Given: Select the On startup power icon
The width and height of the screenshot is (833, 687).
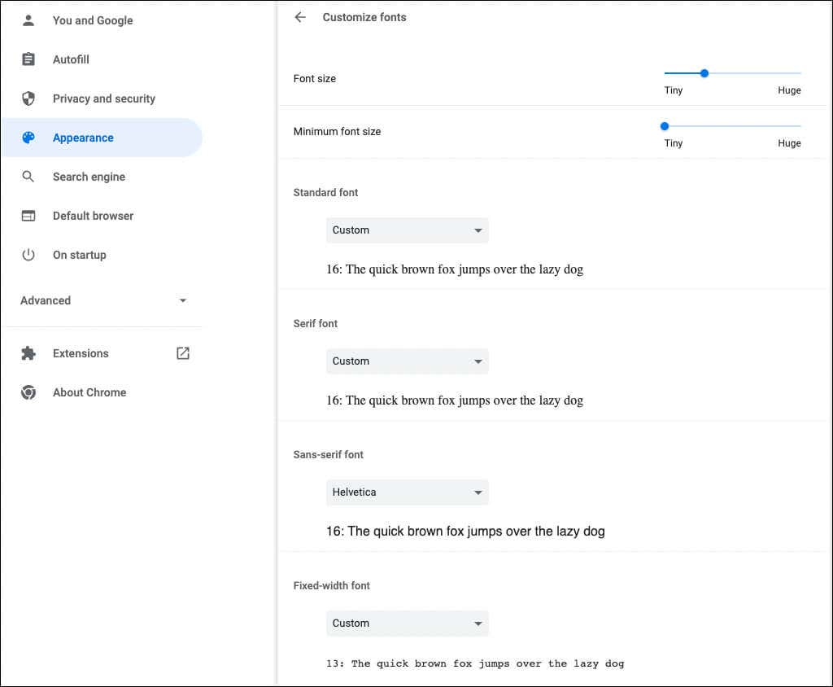Looking at the screenshot, I should click(x=29, y=255).
